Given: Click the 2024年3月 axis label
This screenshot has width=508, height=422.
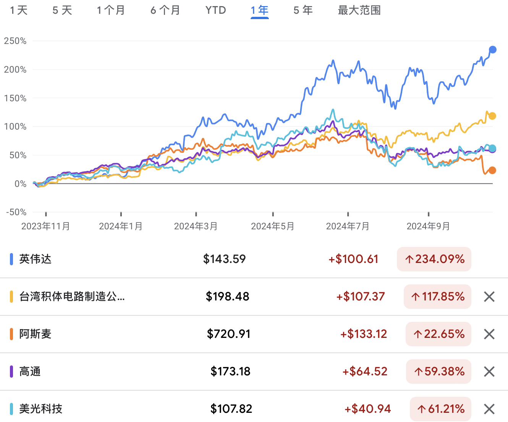Looking at the screenshot, I should tap(196, 226).
